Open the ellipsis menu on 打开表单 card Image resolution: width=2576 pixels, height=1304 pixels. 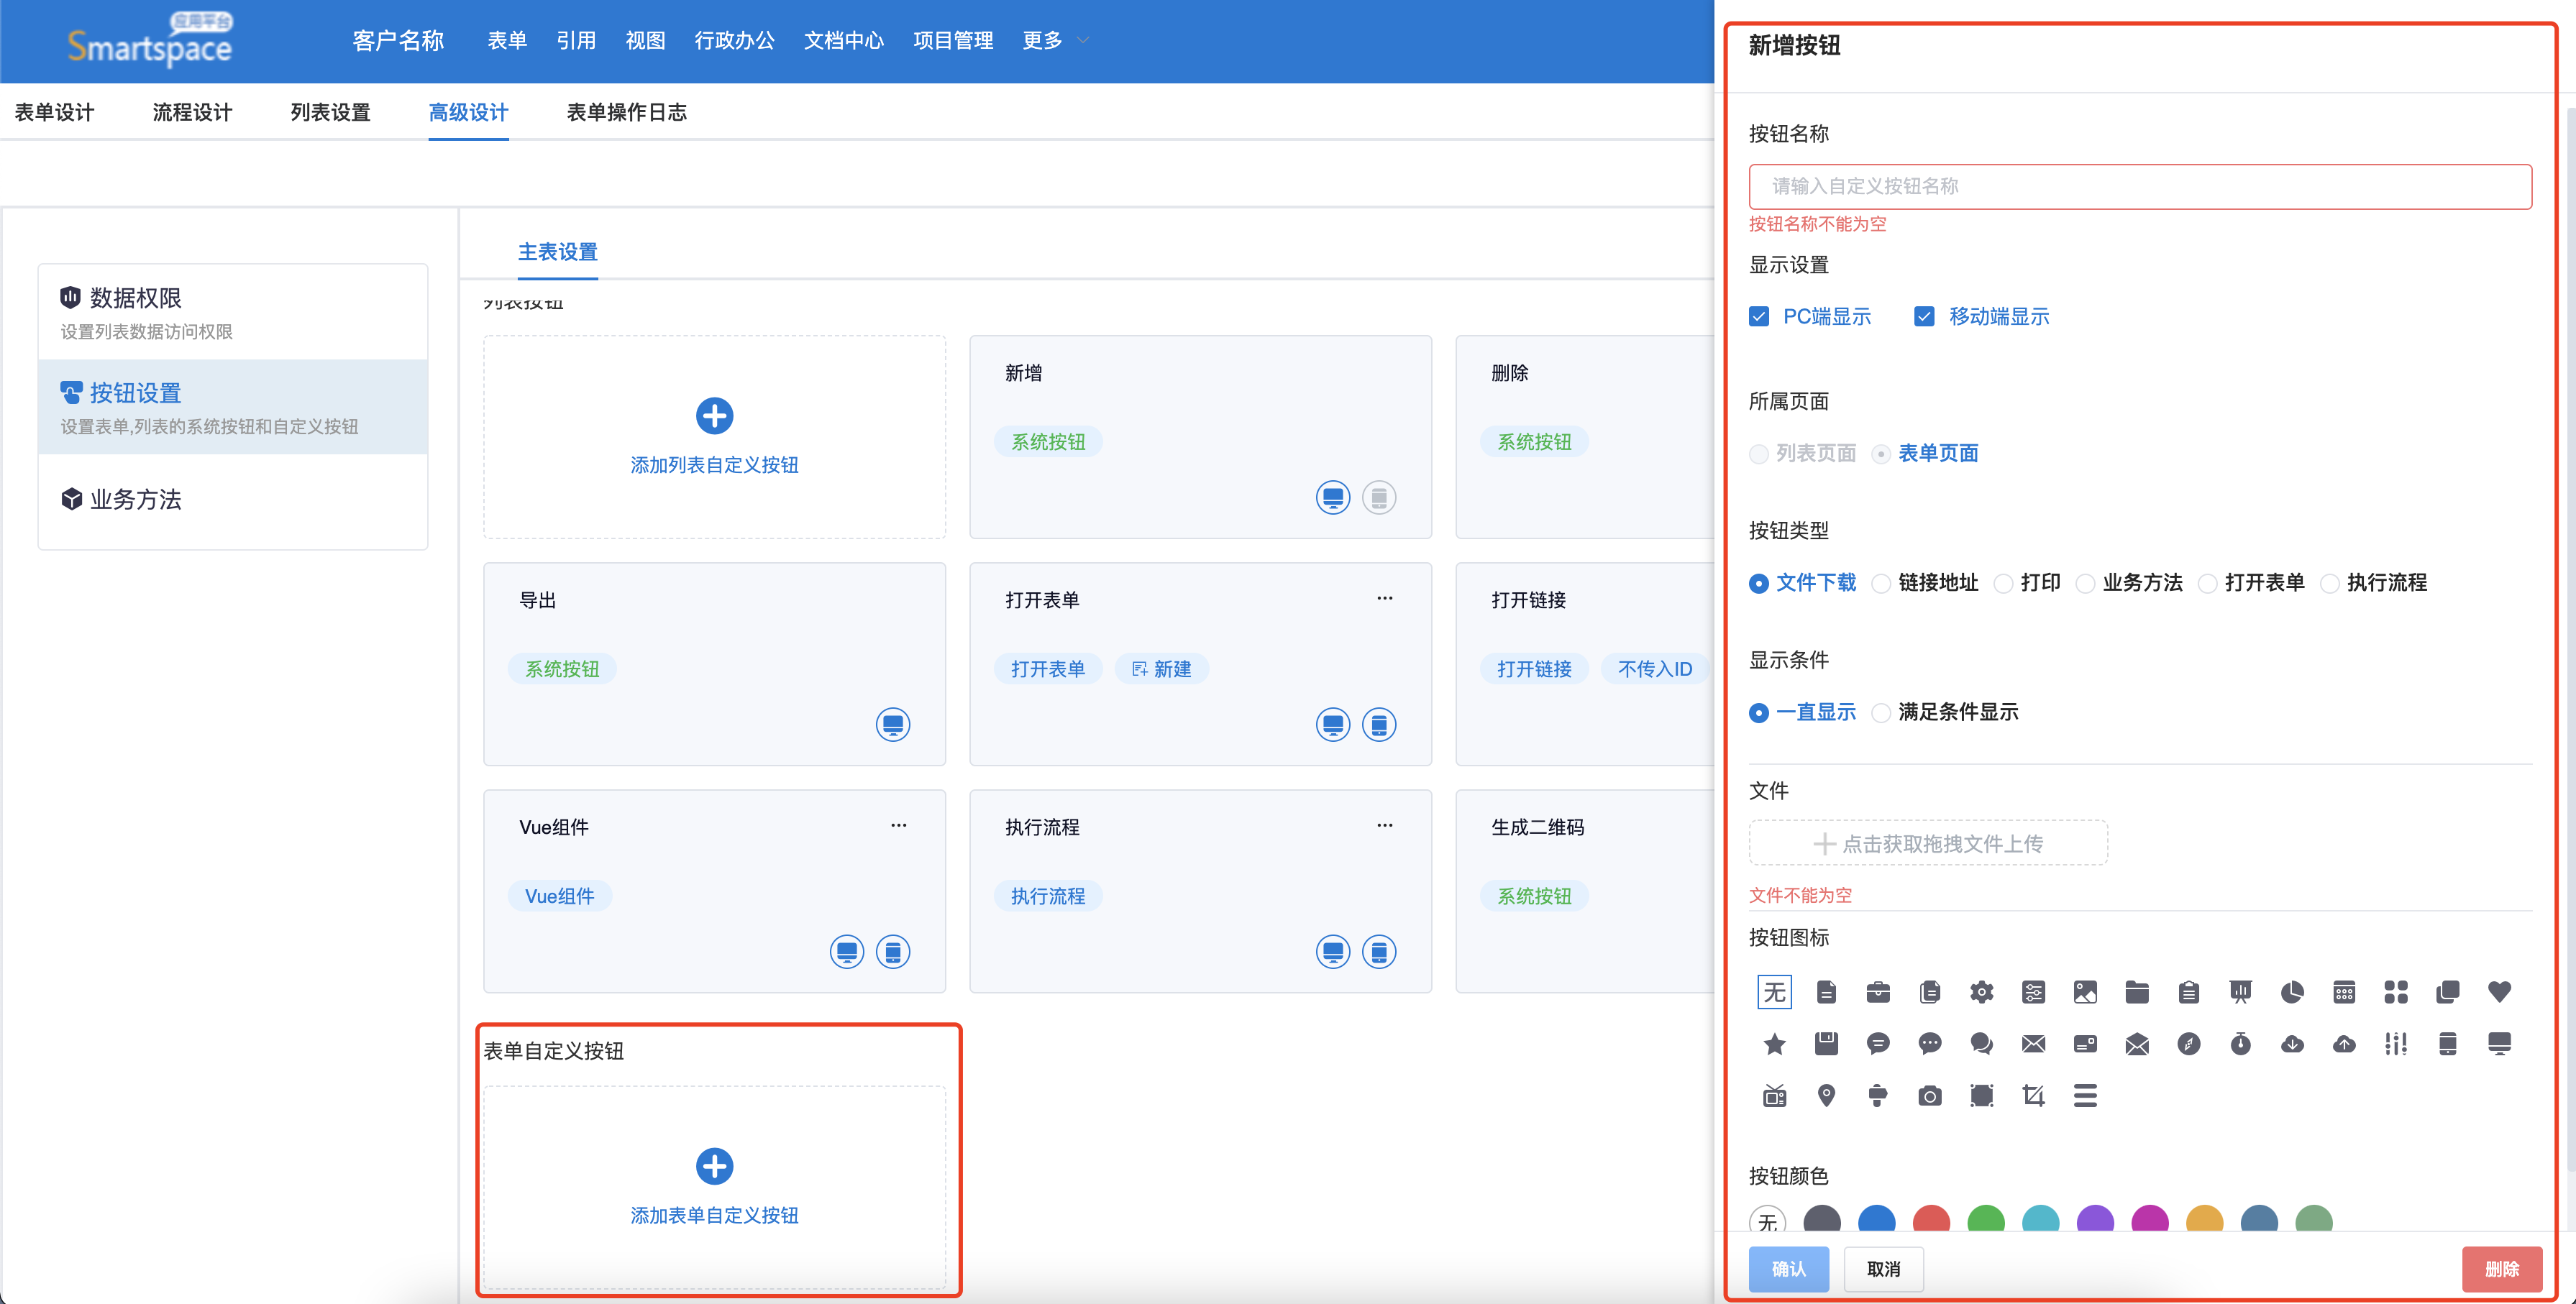(1384, 599)
